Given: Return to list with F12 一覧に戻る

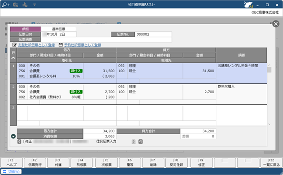Looking at the screenshot, I should tap(271, 163).
